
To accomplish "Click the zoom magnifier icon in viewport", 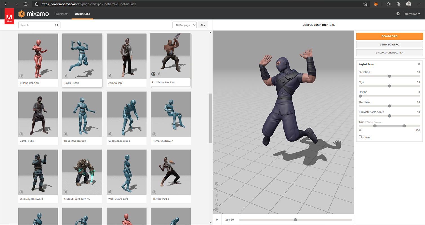I will point(217,200).
